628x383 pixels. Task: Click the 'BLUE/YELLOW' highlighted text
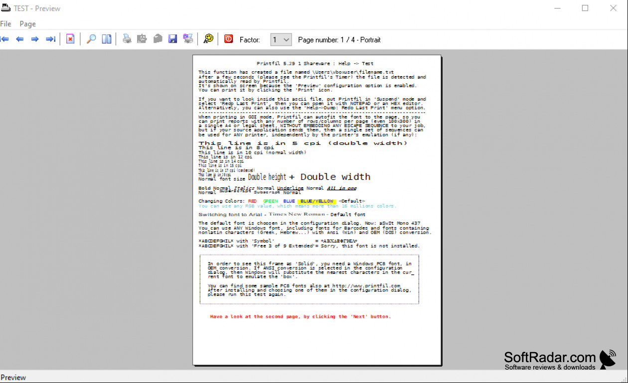click(317, 201)
